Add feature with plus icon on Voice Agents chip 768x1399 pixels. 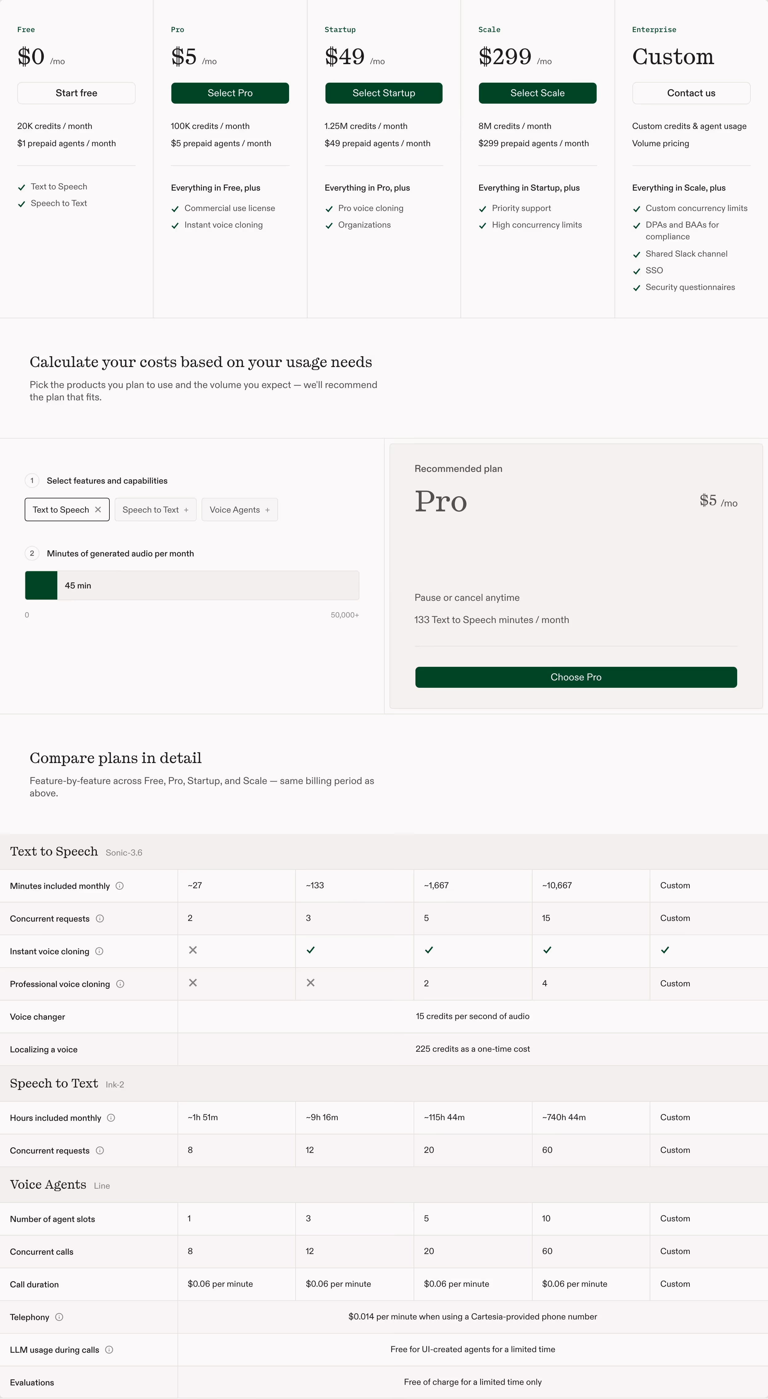(268, 510)
